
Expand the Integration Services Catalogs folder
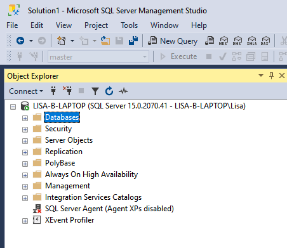click(x=25, y=198)
